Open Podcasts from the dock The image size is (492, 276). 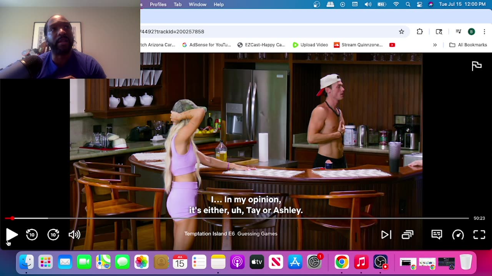point(238,262)
